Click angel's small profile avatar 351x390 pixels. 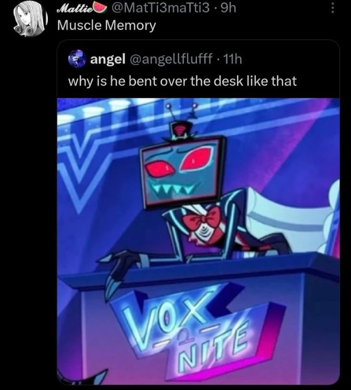77,59
